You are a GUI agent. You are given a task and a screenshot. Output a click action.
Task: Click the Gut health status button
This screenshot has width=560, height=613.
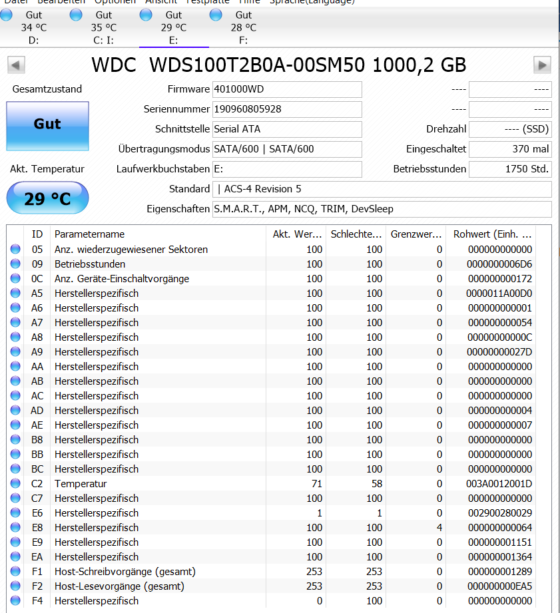[48, 126]
